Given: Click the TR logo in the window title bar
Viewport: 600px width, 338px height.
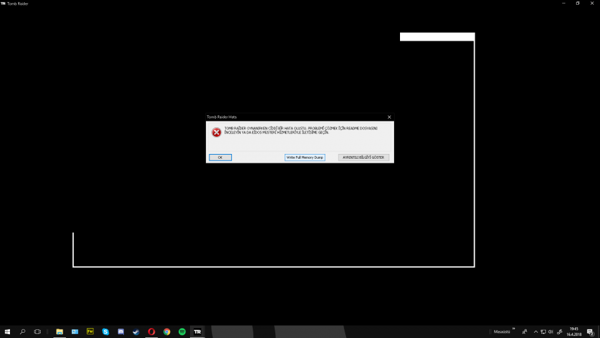Looking at the screenshot, I should click(3, 3).
